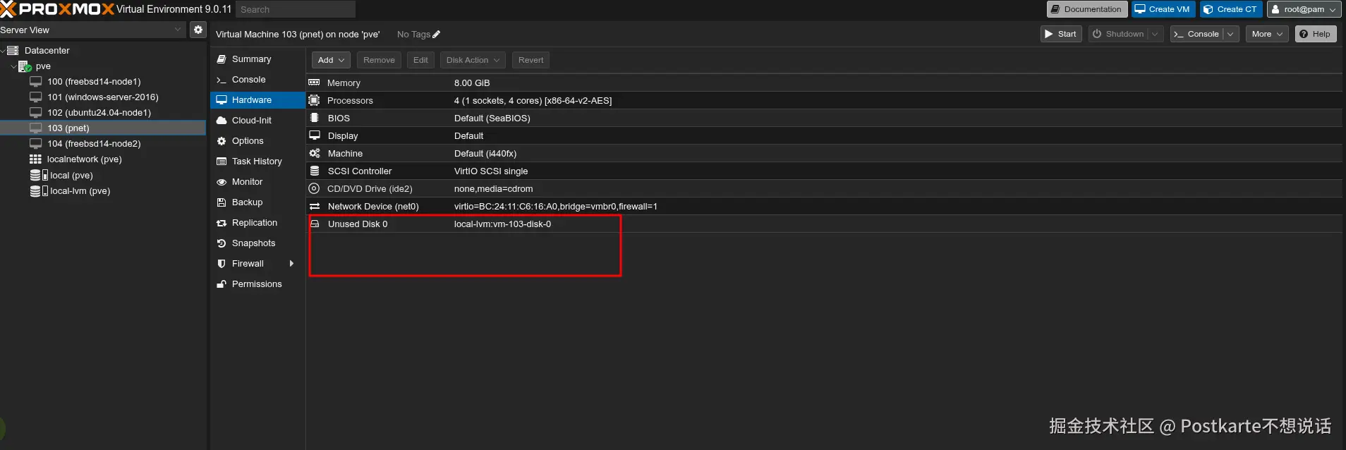Click the Create CT button
The image size is (1346, 450).
(1231, 9)
